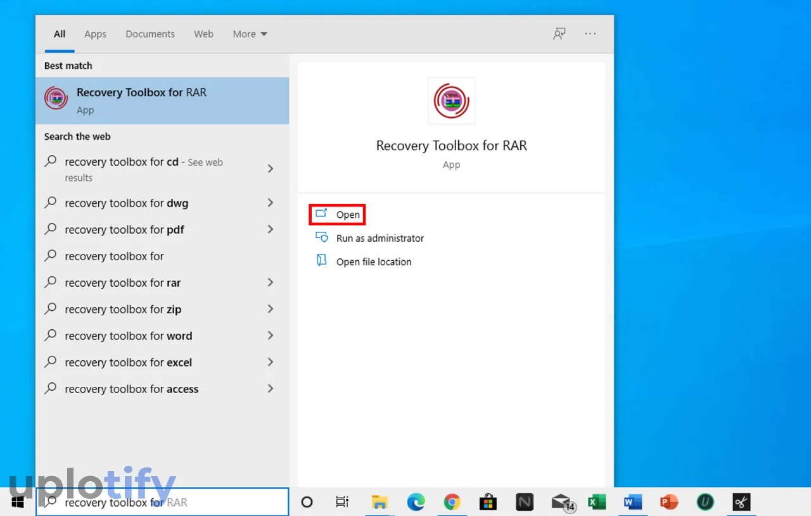
Task: Expand the More dropdown filter
Action: coord(250,34)
